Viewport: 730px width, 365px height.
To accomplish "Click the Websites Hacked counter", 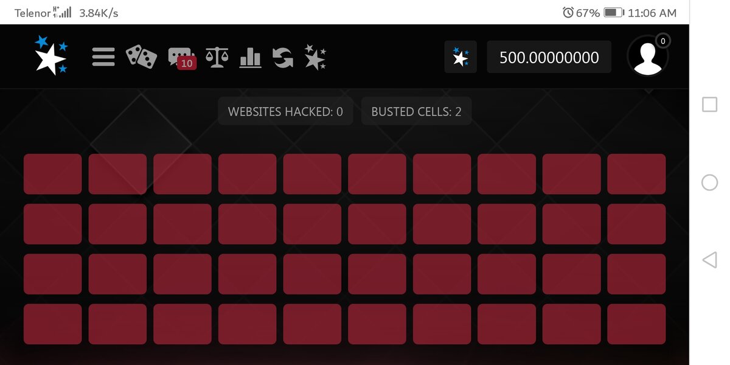I will coord(285,111).
